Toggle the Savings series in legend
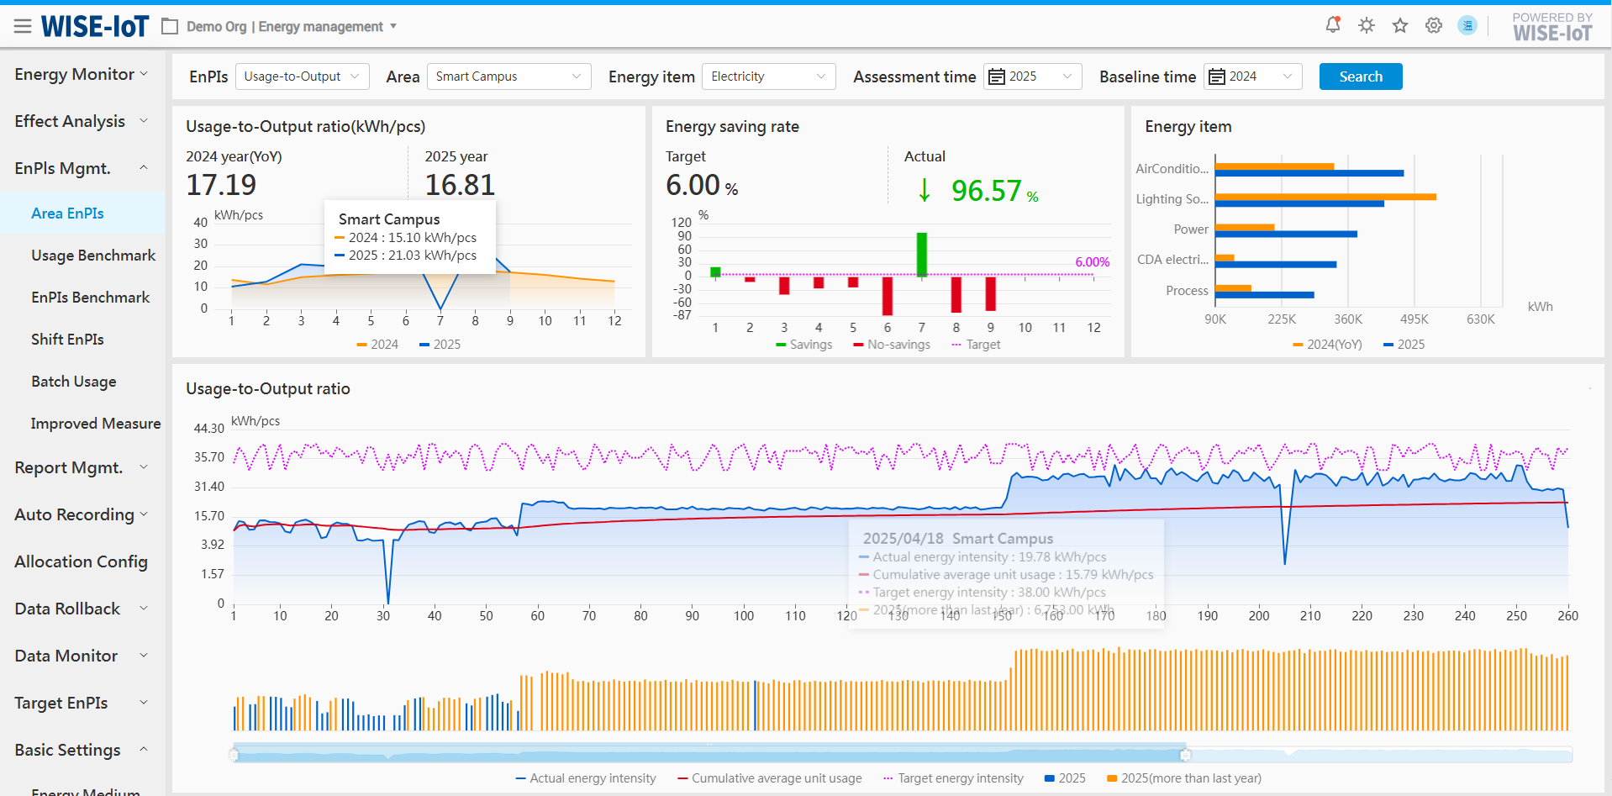 pos(803,345)
